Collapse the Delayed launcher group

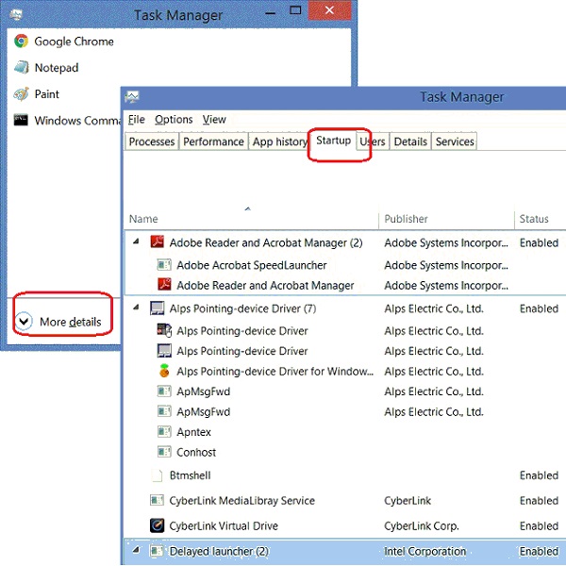tap(137, 551)
